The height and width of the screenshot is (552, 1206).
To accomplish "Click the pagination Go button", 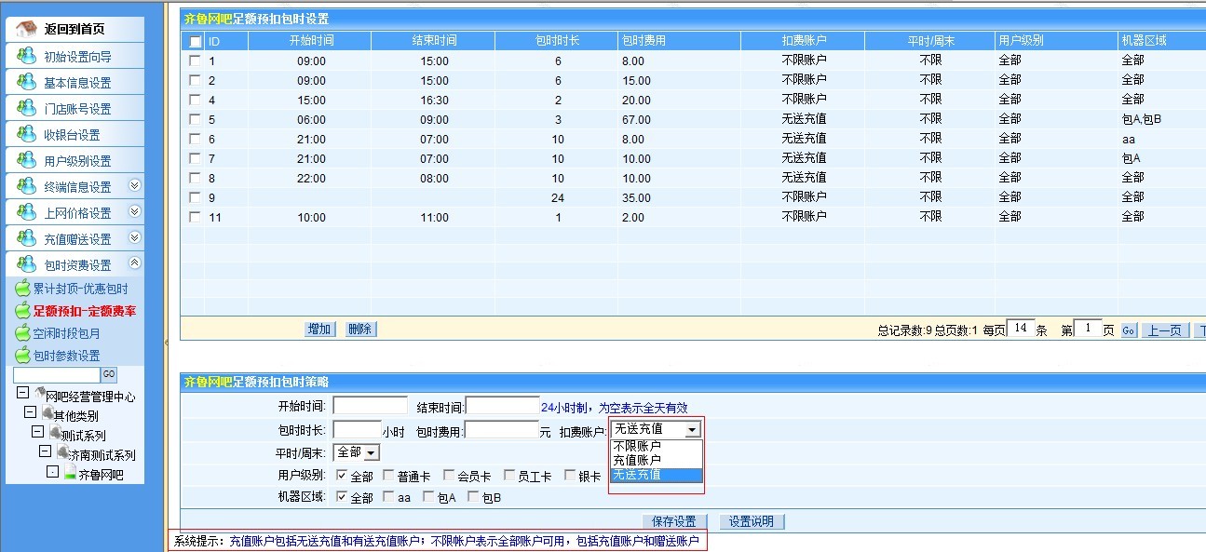I will tap(1128, 330).
